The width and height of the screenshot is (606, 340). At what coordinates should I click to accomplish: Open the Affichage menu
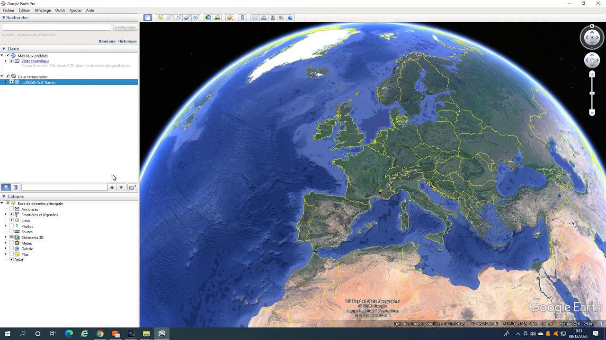click(43, 10)
